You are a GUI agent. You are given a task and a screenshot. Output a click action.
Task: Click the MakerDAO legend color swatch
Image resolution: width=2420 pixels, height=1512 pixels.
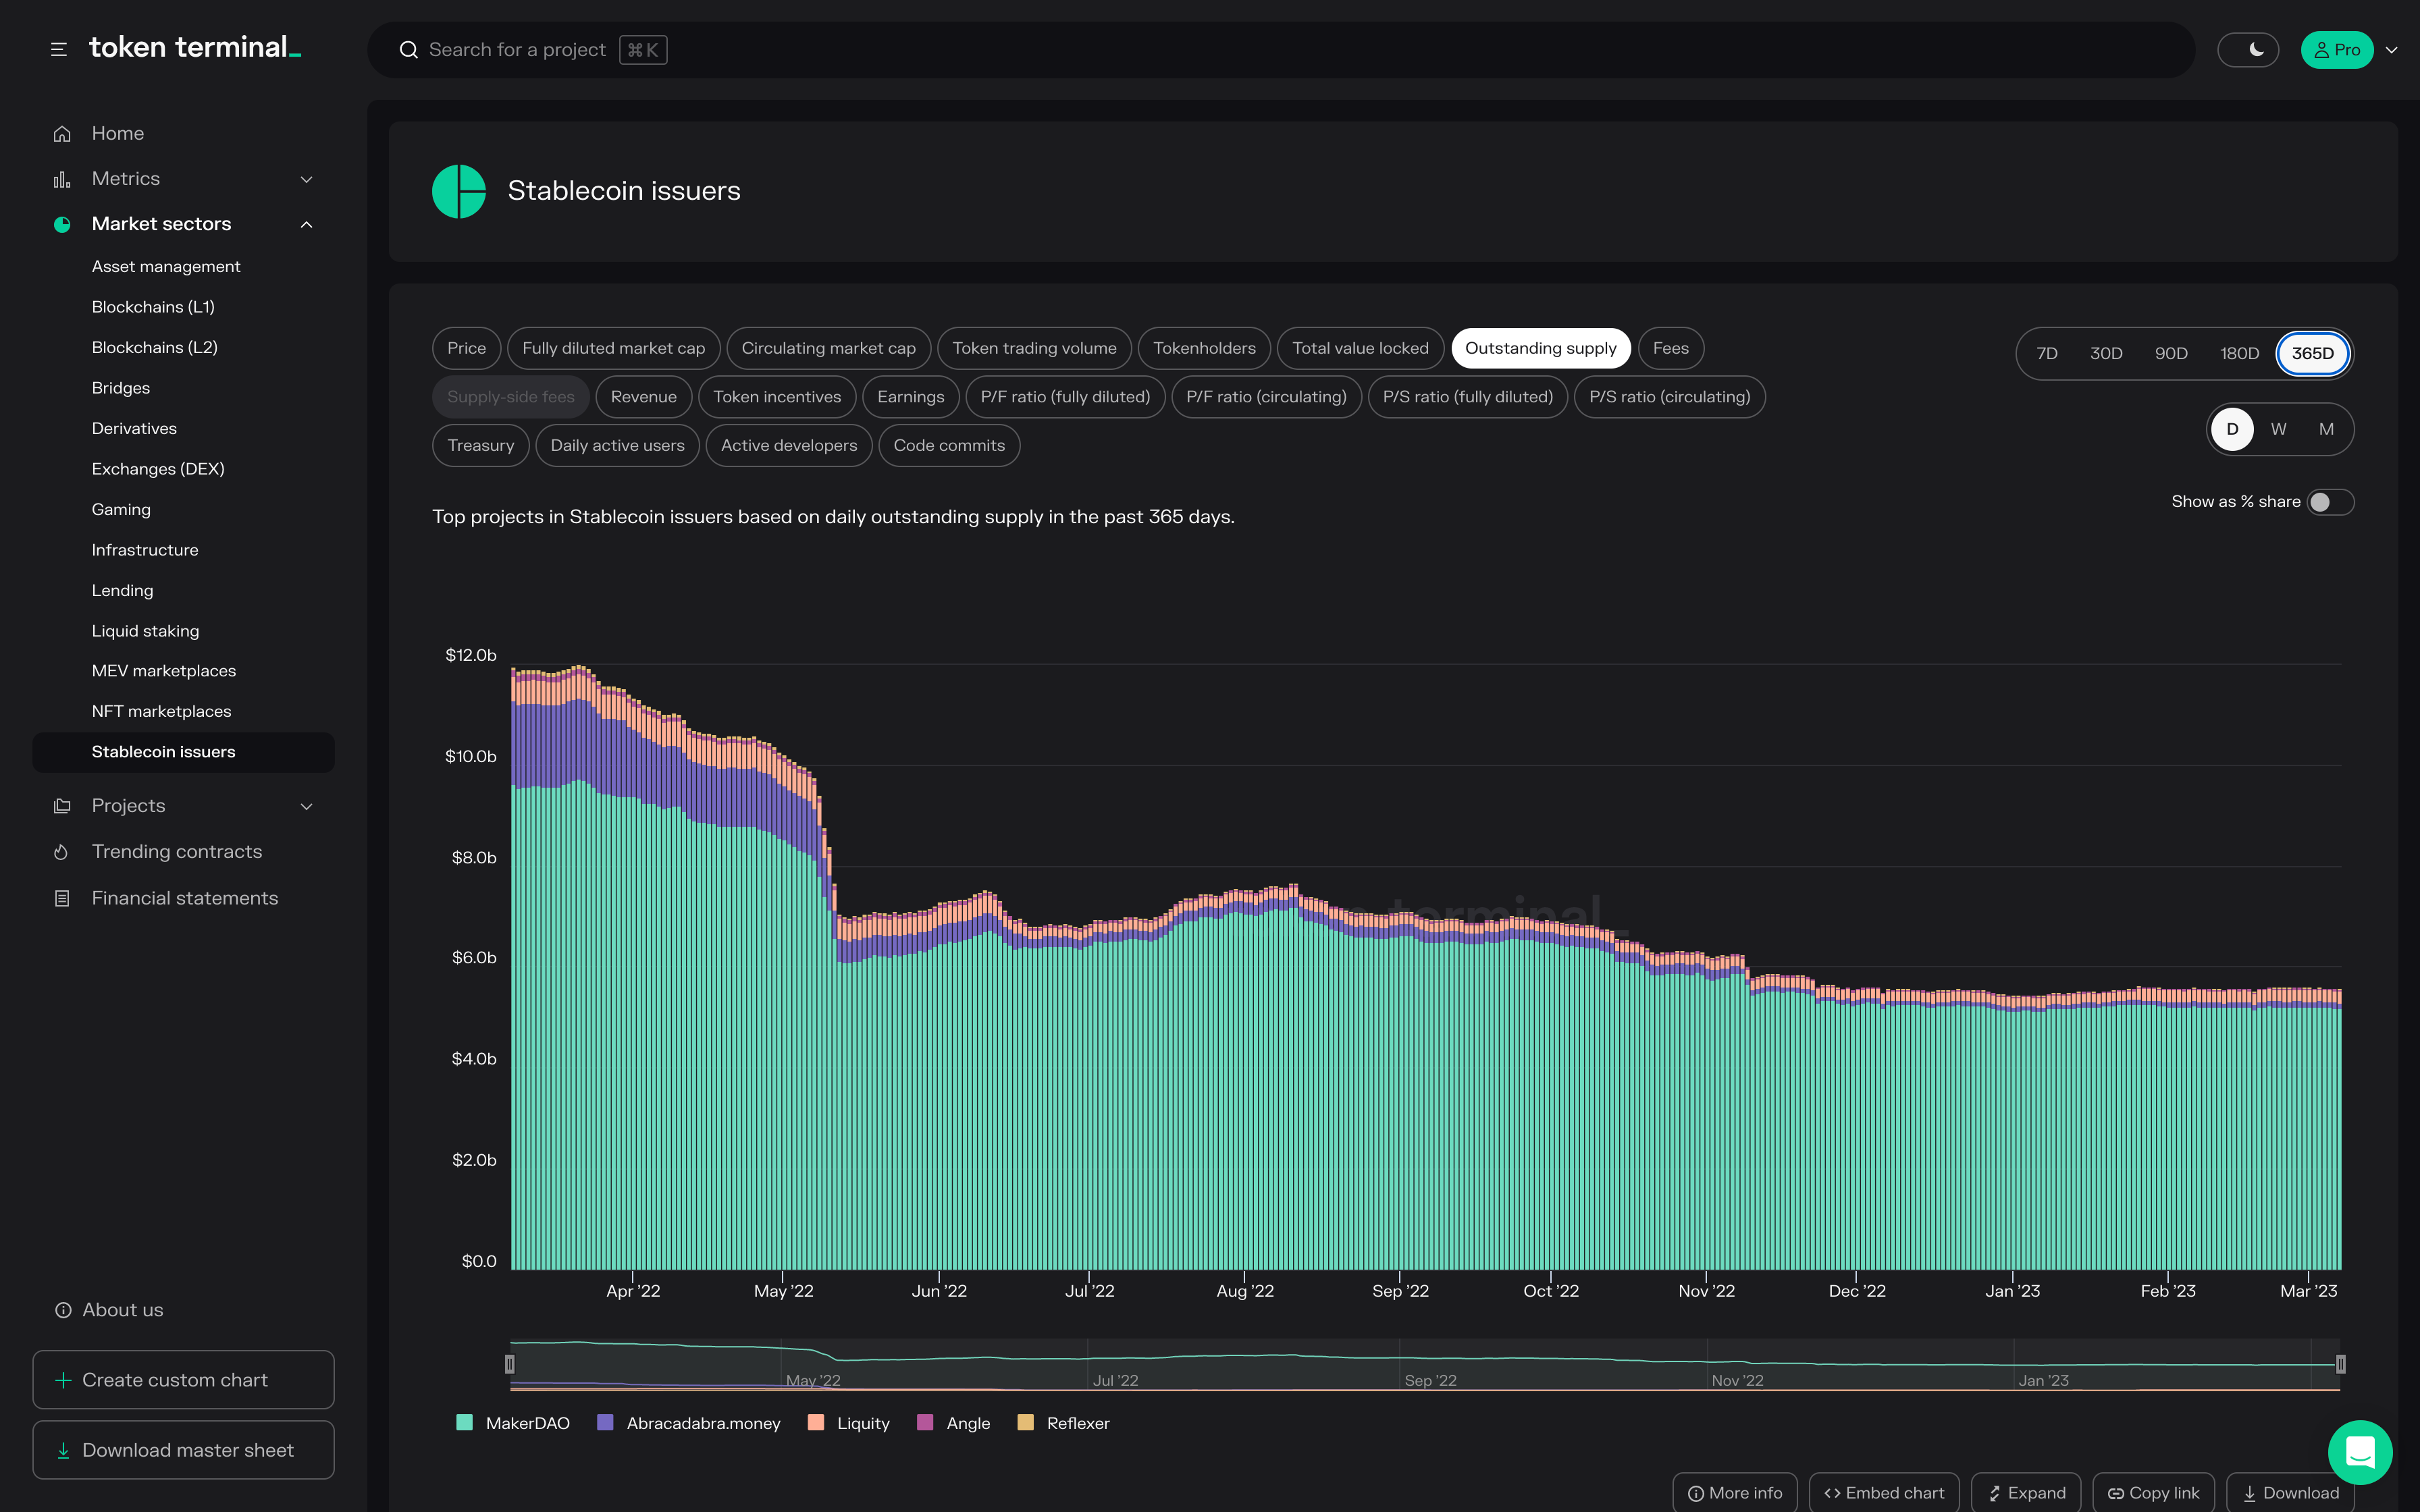pos(464,1423)
